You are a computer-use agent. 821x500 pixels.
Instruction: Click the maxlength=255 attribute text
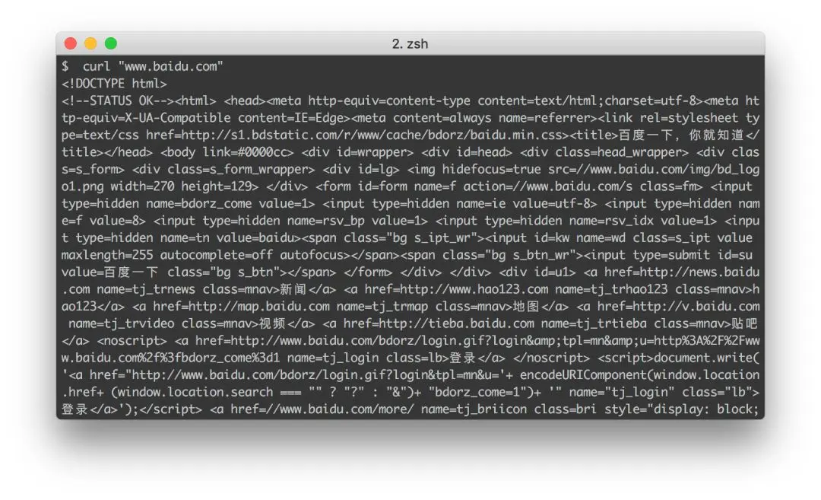[107, 255]
